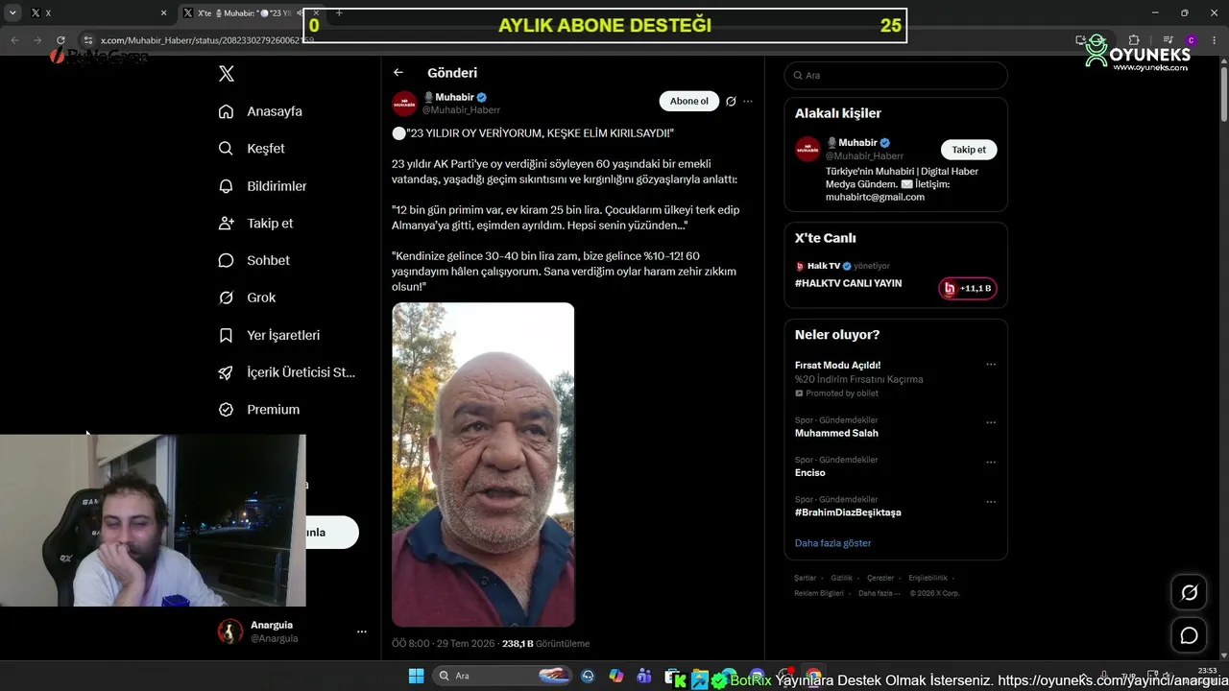The height and width of the screenshot is (691, 1229).
Task: Click Muhabir's avatar in the post header
Action: pyautogui.click(x=404, y=104)
